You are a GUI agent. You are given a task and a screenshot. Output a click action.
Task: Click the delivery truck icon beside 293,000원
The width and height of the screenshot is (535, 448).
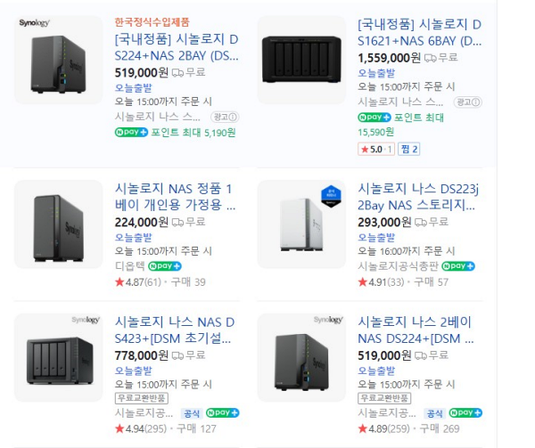(x=420, y=222)
